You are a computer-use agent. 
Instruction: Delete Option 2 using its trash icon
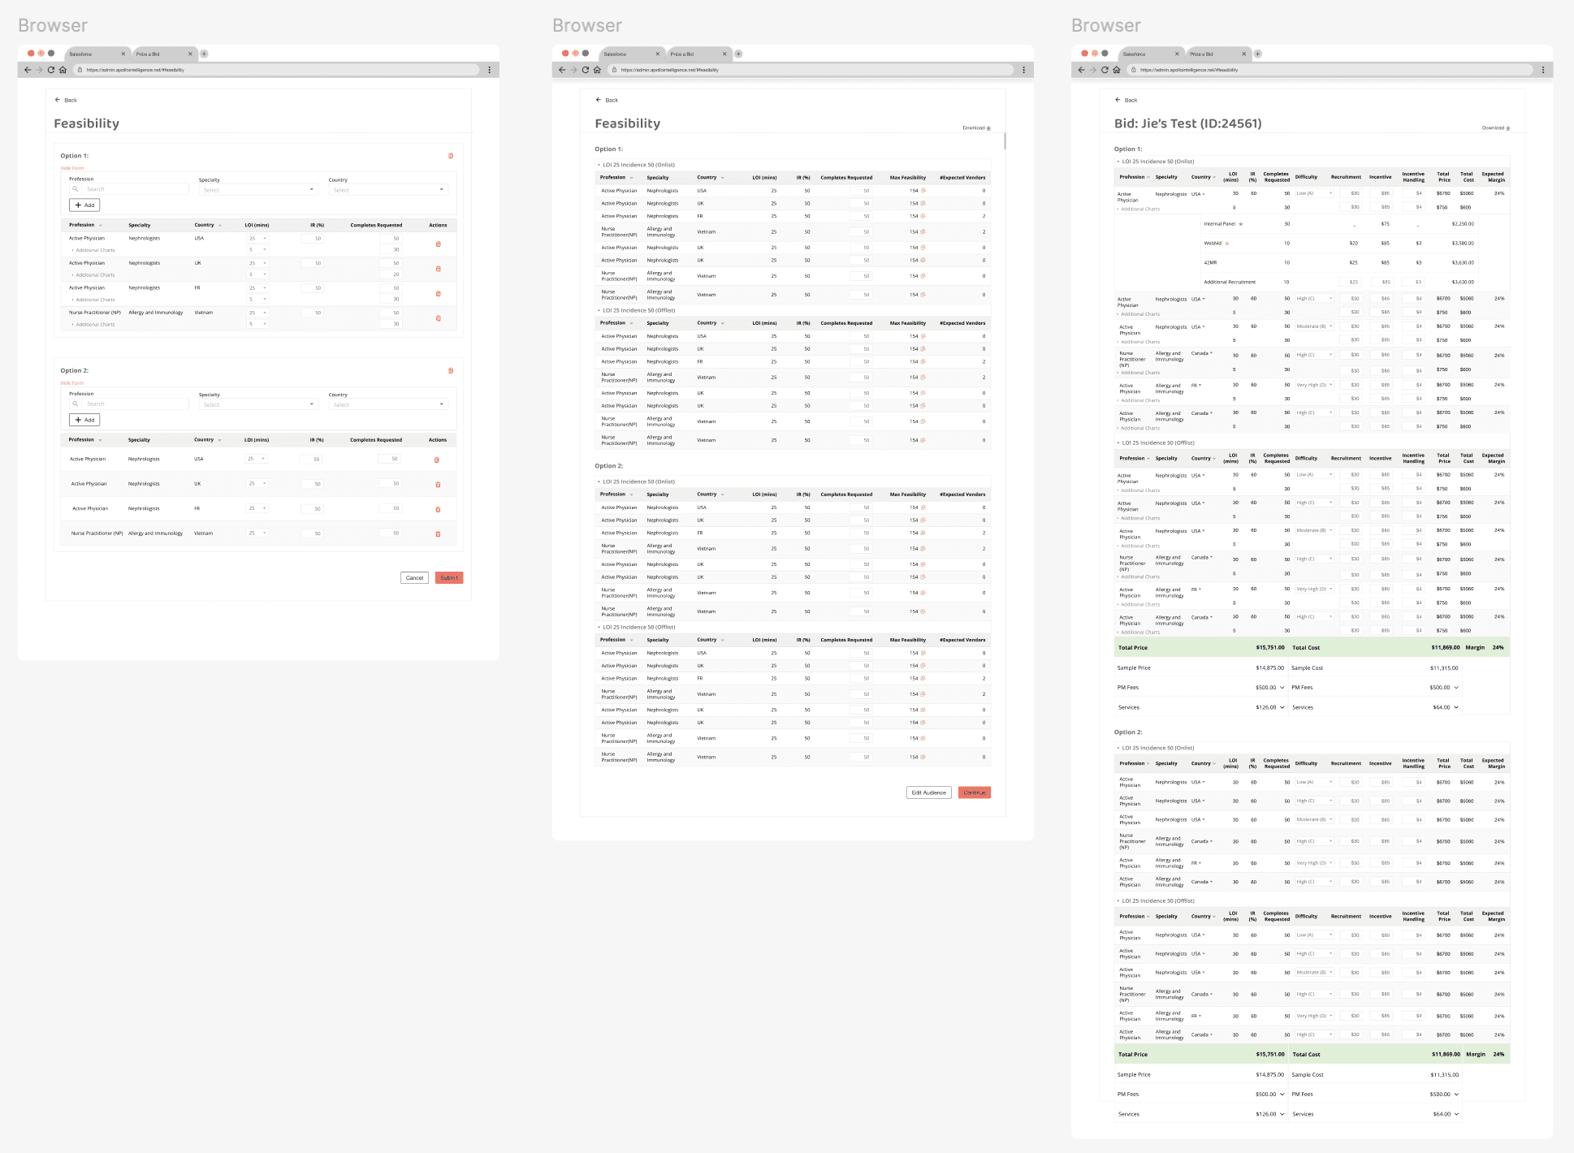coord(451,371)
